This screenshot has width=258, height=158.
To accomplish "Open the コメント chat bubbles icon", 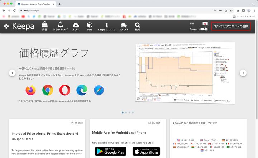I will 124,25.
